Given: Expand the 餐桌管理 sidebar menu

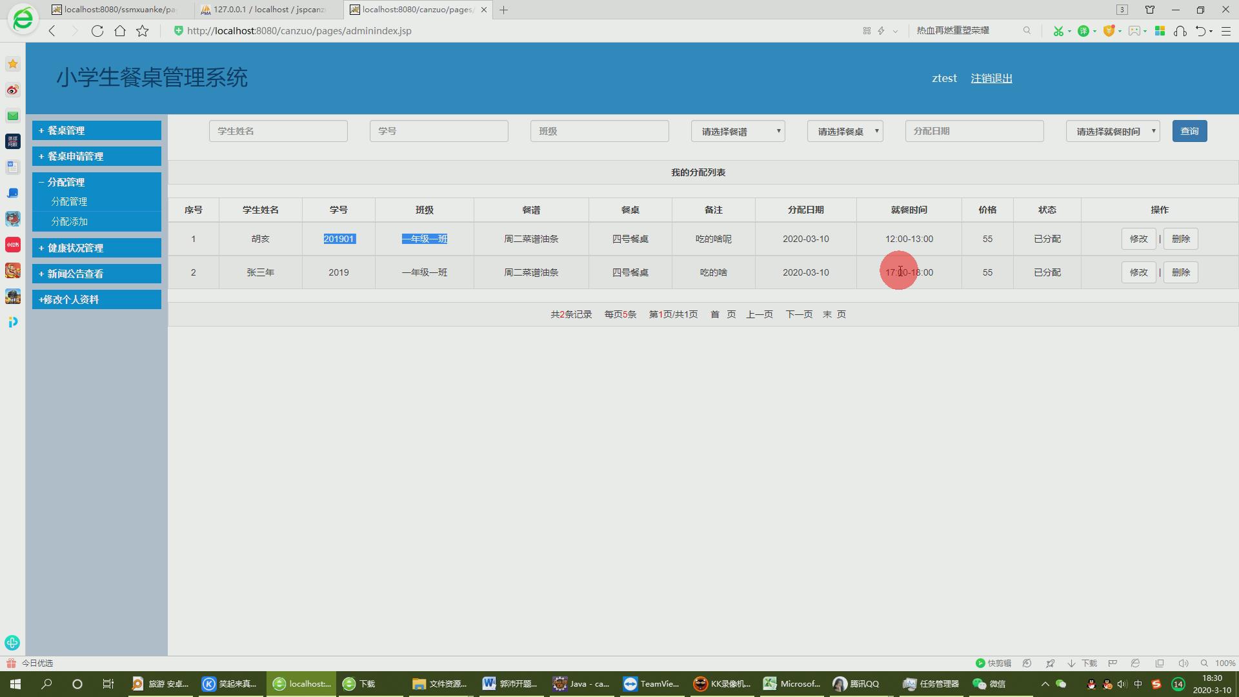Looking at the screenshot, I should pyautogui.click(x=97, y=130).
